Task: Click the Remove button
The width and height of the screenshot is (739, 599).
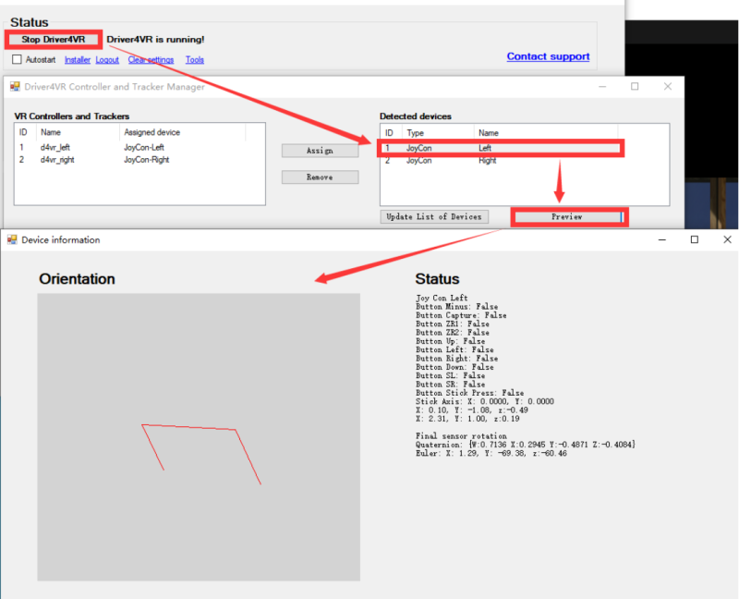Action: 320,177
